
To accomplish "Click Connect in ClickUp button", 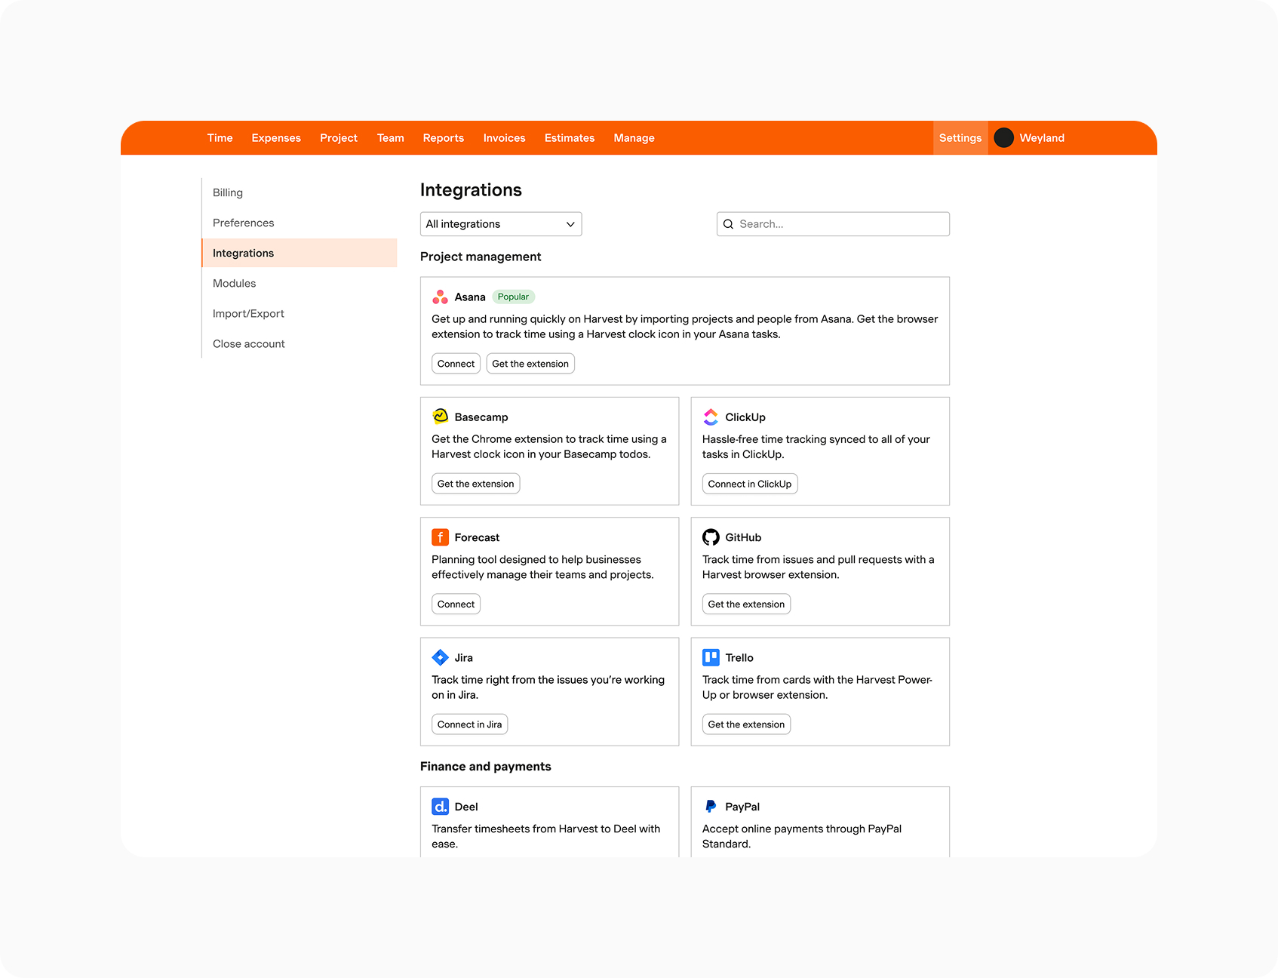I will point(749,484).
